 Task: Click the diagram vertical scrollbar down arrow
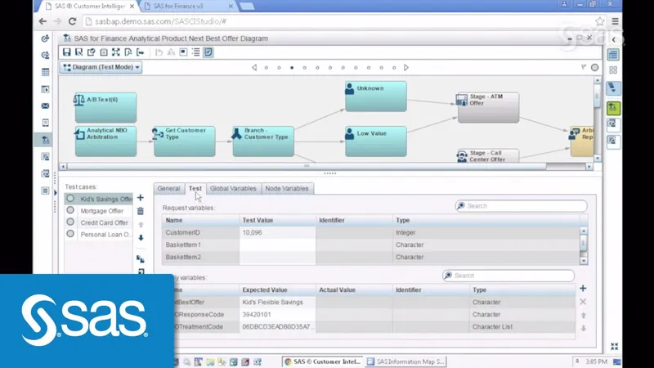click(598, 159)
